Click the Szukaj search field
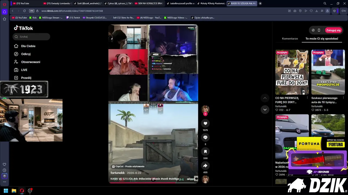The height and width of the screenshot is (195, 348). point(31,37)
